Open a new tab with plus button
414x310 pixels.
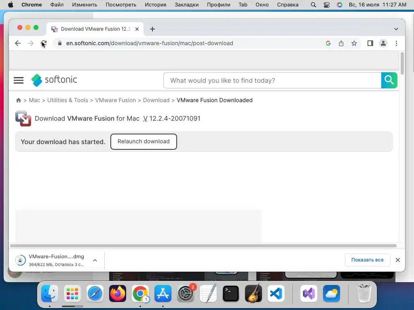point(152,29)
